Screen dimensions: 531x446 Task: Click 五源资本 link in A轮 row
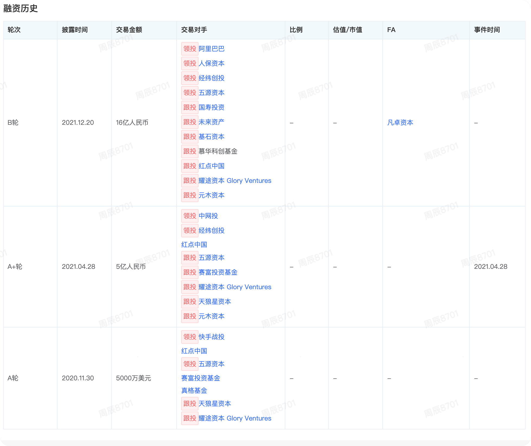[x=212, y=364]
